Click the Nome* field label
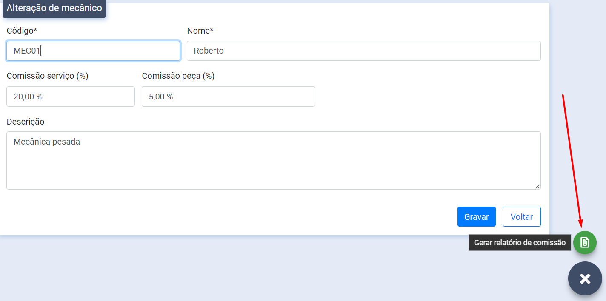The height and width of the screenshot is (301, 606). tap(200, 31)
